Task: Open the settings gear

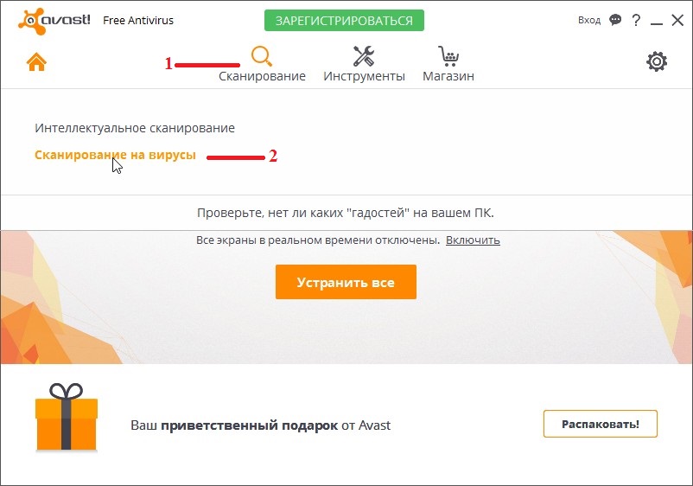Action: coord(657,61)
